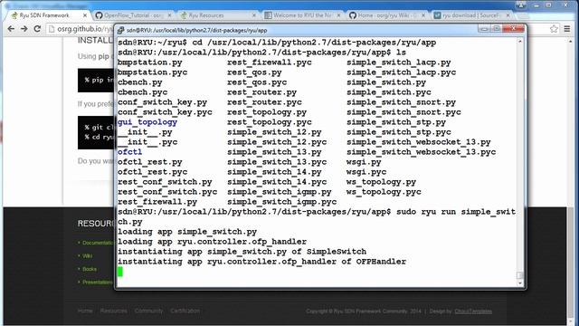
Task: Click simple_switch_stp.py in the listing
Action: [396, 122]
